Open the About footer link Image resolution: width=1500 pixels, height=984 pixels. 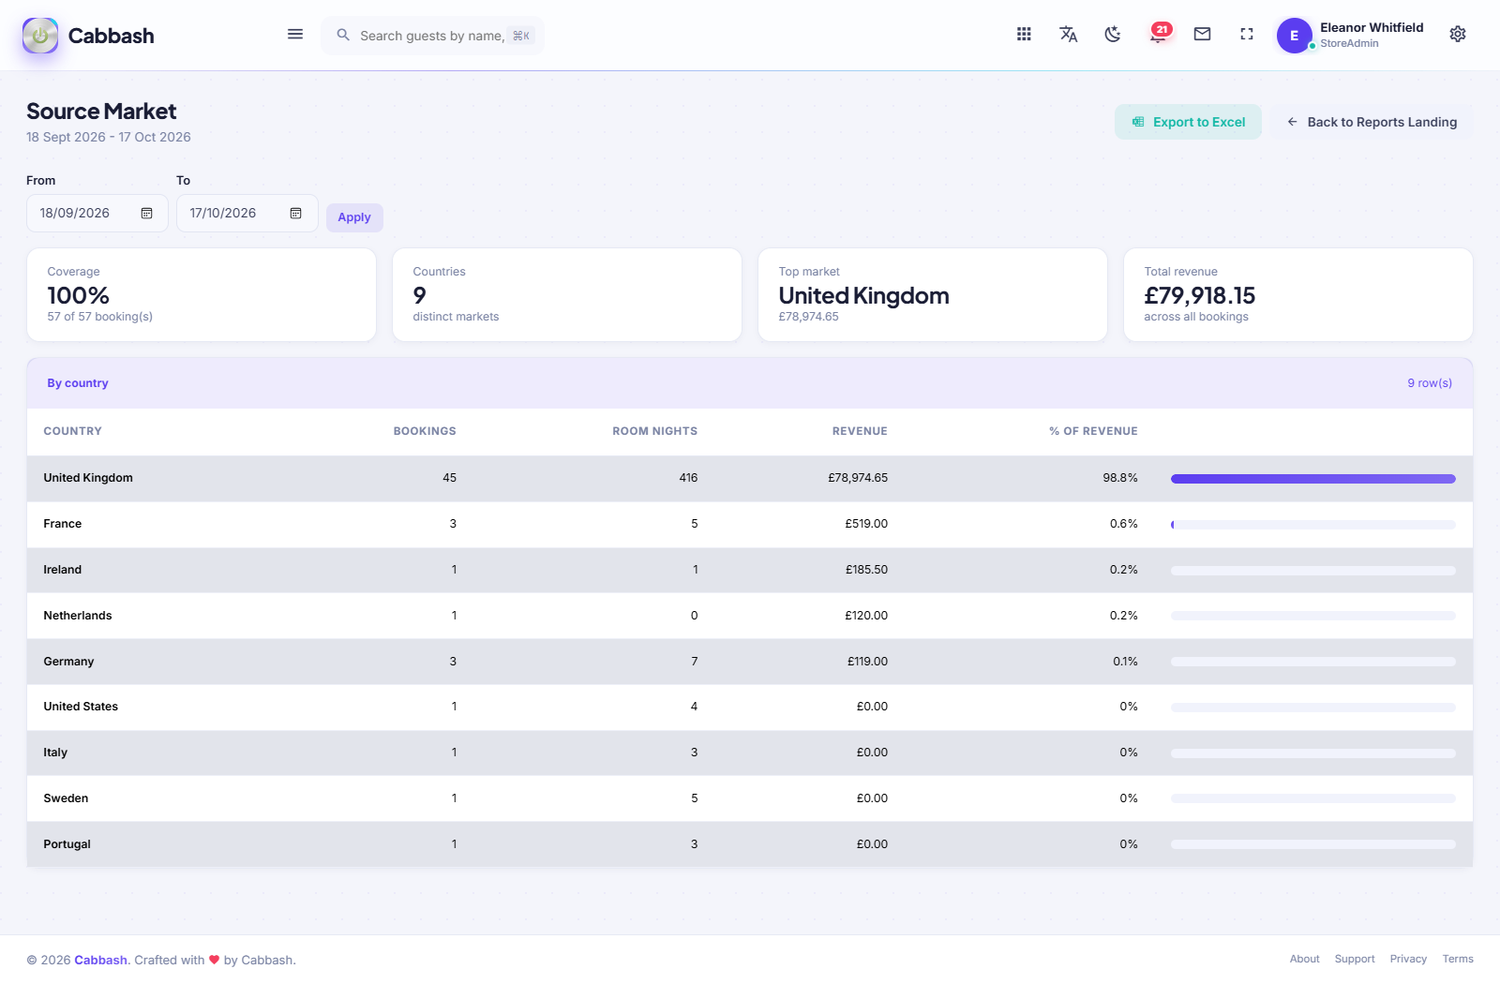tap(1304, 959)
